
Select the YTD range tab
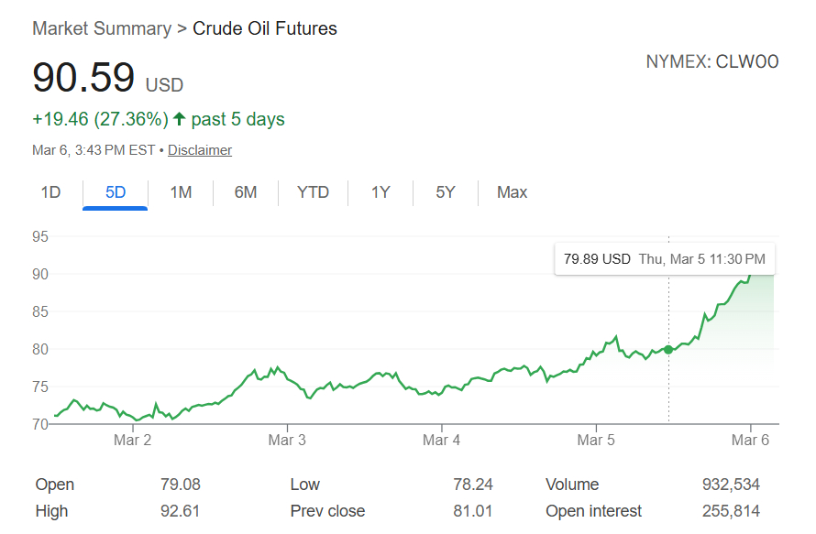(x=313, y=192)
